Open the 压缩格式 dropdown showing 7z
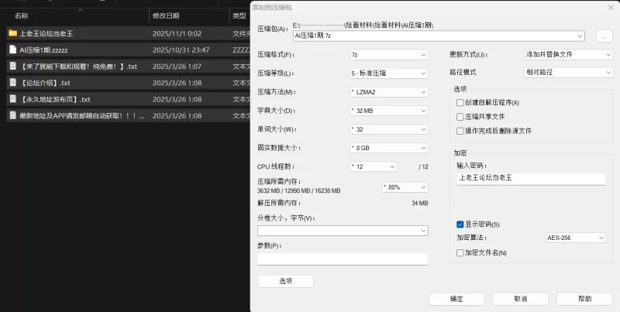The height and width of the screenshot is (312, 620). click(389, 54)
